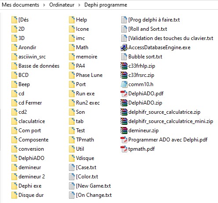The width and height of the screenshot is (218, 203).
Task: Navigate to Ordinateur breadcrumb segment
Action: [x=62, y=5]
